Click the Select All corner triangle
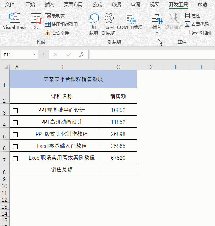Screen dimensions: 215x226 (6, 67)
